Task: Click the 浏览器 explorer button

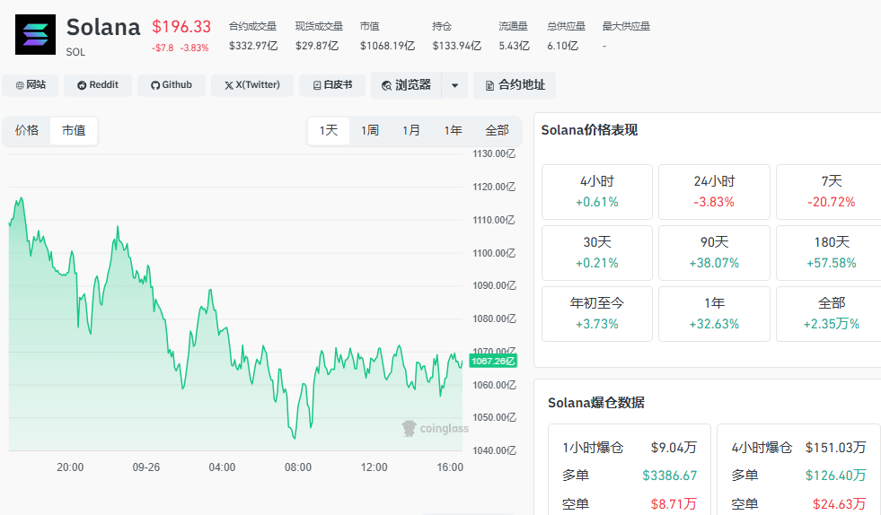Action: pyautogui.click(x=406, y=85)
